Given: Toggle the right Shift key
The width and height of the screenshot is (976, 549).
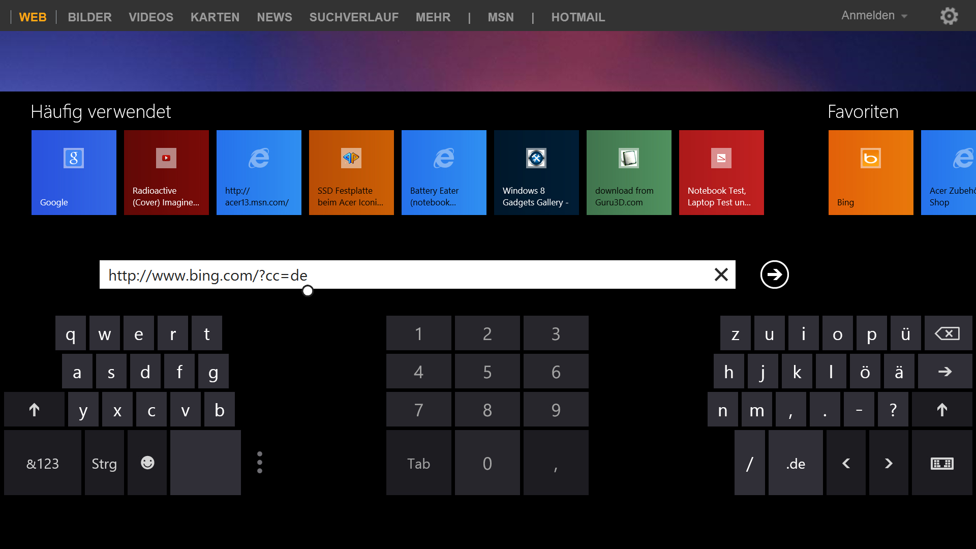Looking at the screenshot, I should (x=941, y=409).
